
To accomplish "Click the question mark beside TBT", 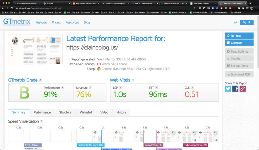I will pyautogui.click(x=156, y=88).
